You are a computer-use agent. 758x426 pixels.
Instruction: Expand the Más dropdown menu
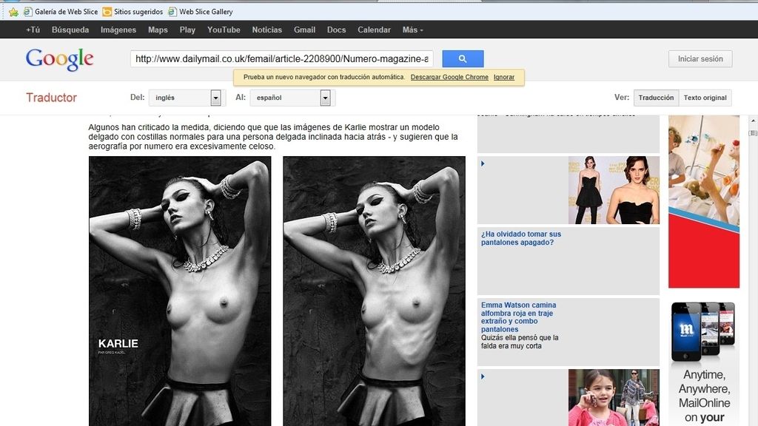(412, 30)
